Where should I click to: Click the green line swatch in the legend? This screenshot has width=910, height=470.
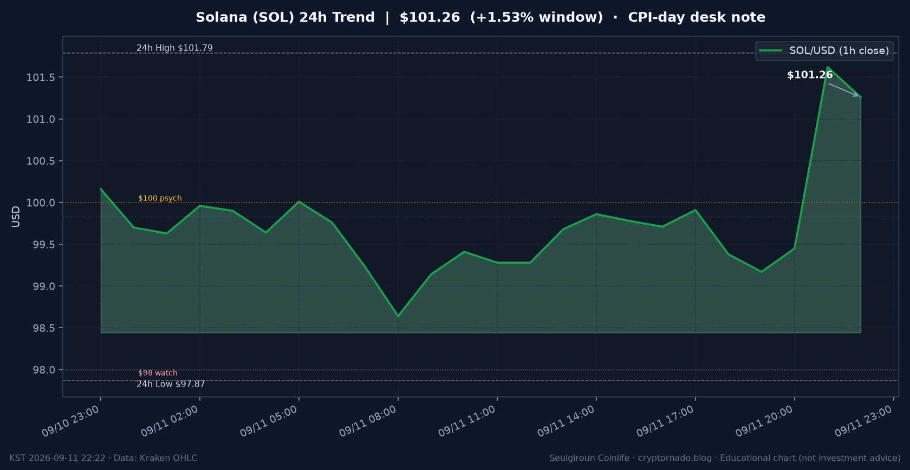[x=770, y=50]
